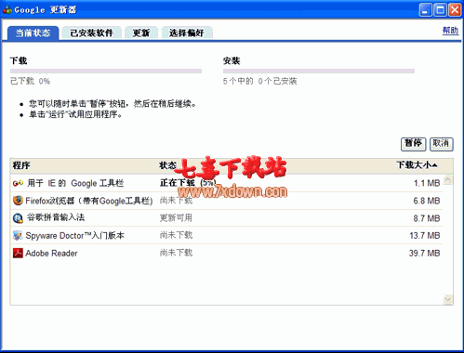The image size is (464, 353).
Task: Maximize the Google 更新器 window
Action: tap(440, 10)
